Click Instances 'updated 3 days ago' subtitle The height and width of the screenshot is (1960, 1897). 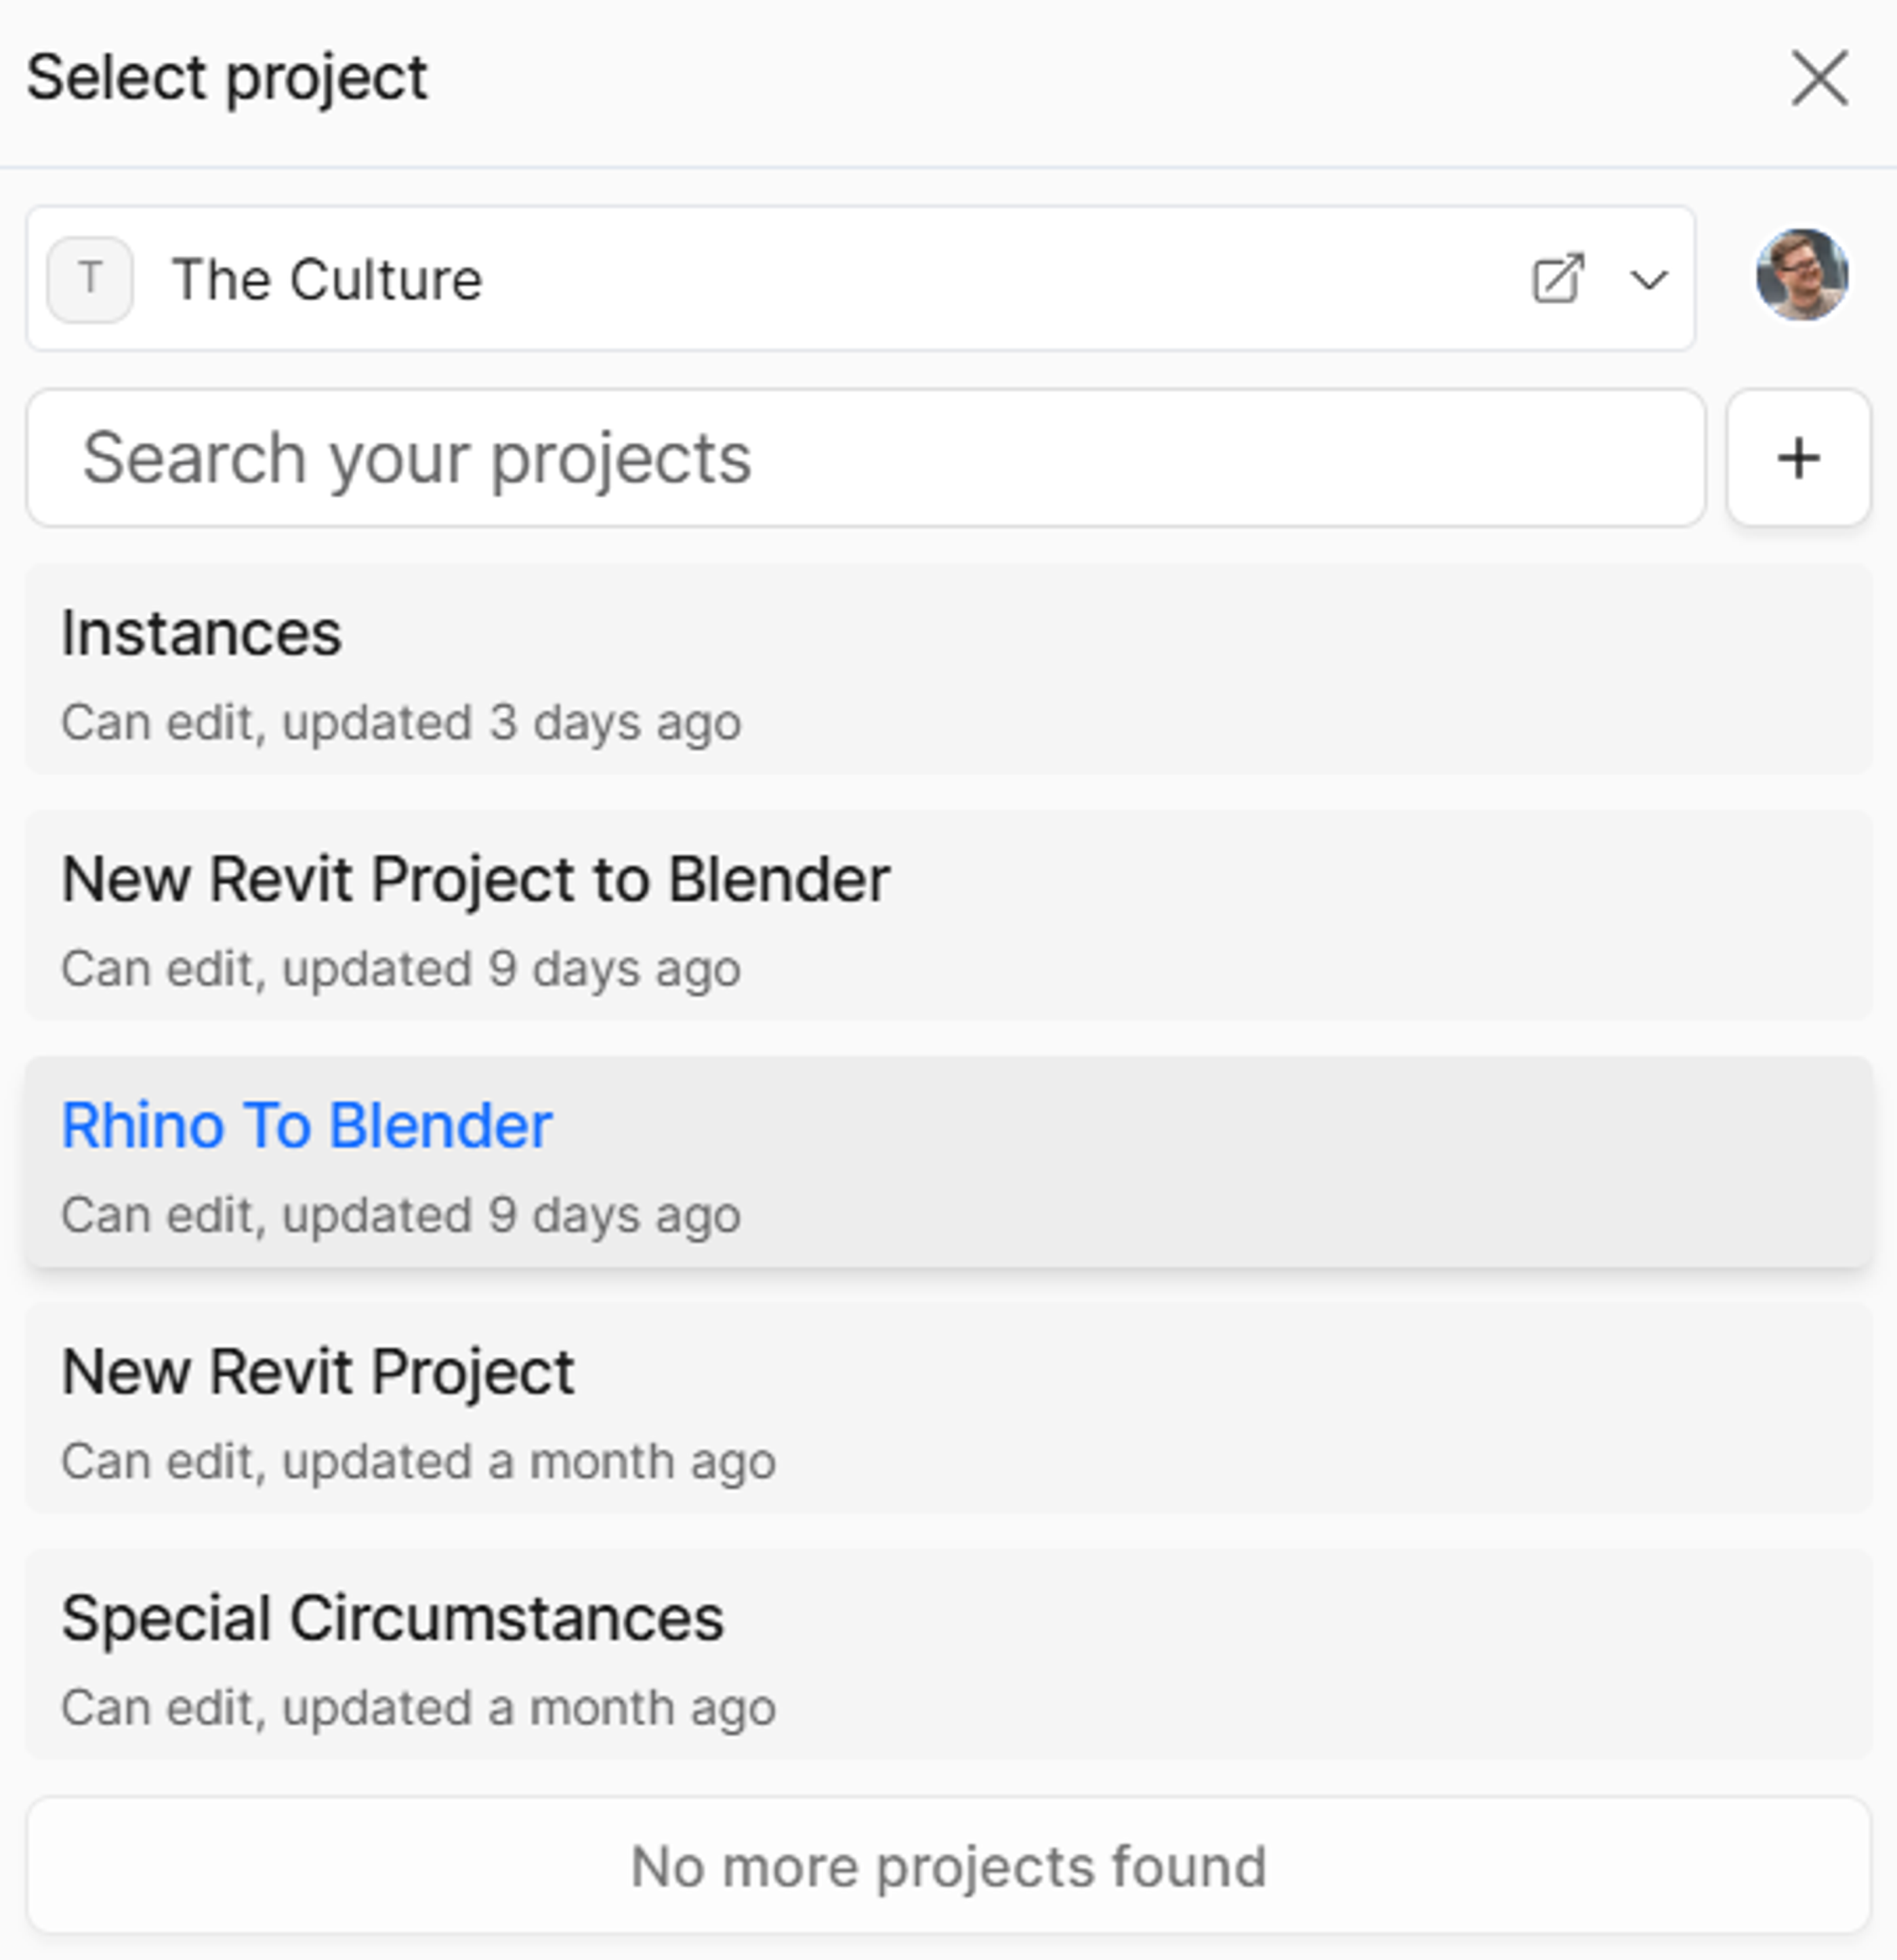(x=401, y=722)
